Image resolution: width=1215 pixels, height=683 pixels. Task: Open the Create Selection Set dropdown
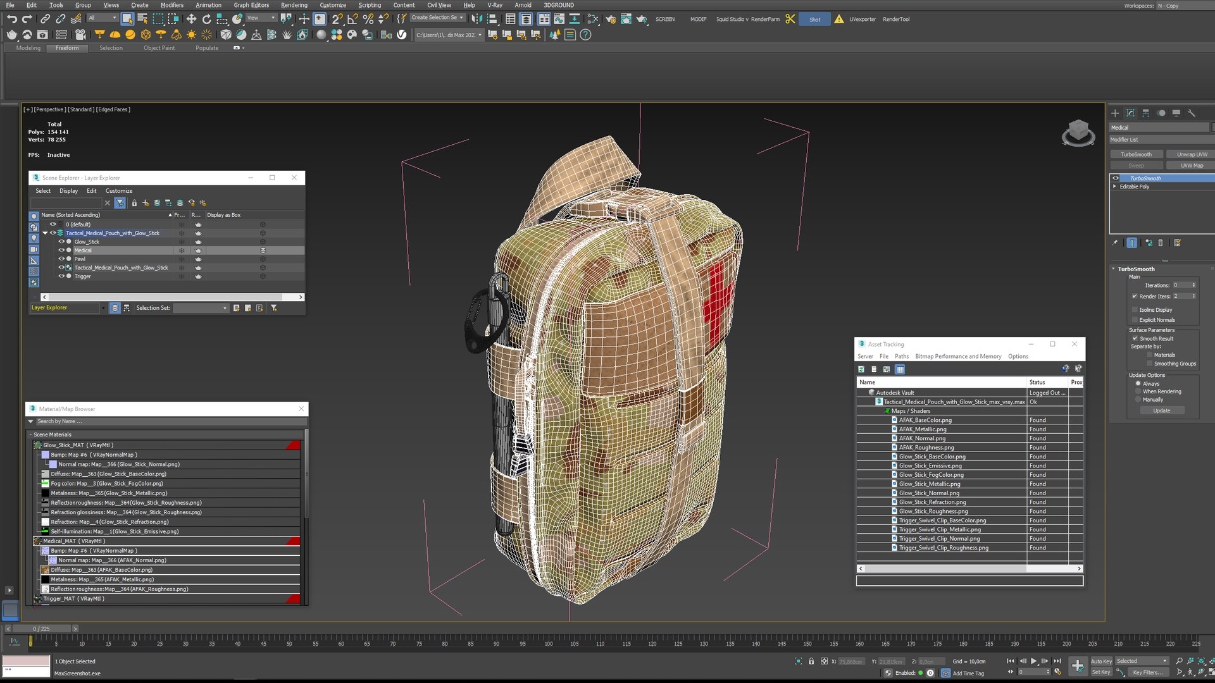(437, 18)
